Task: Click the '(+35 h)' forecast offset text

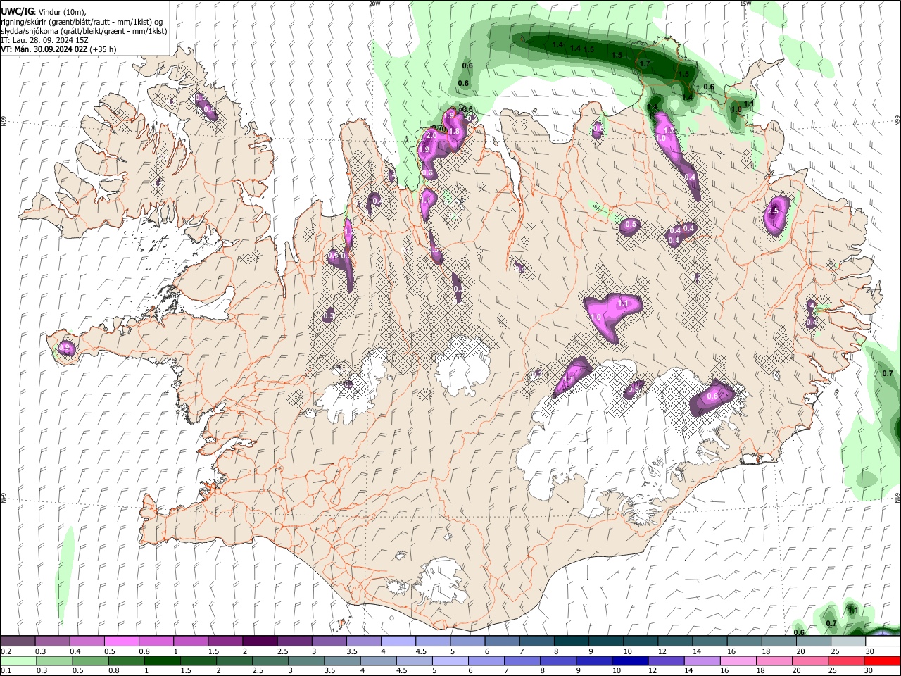Action: click(x=103, y=49)
